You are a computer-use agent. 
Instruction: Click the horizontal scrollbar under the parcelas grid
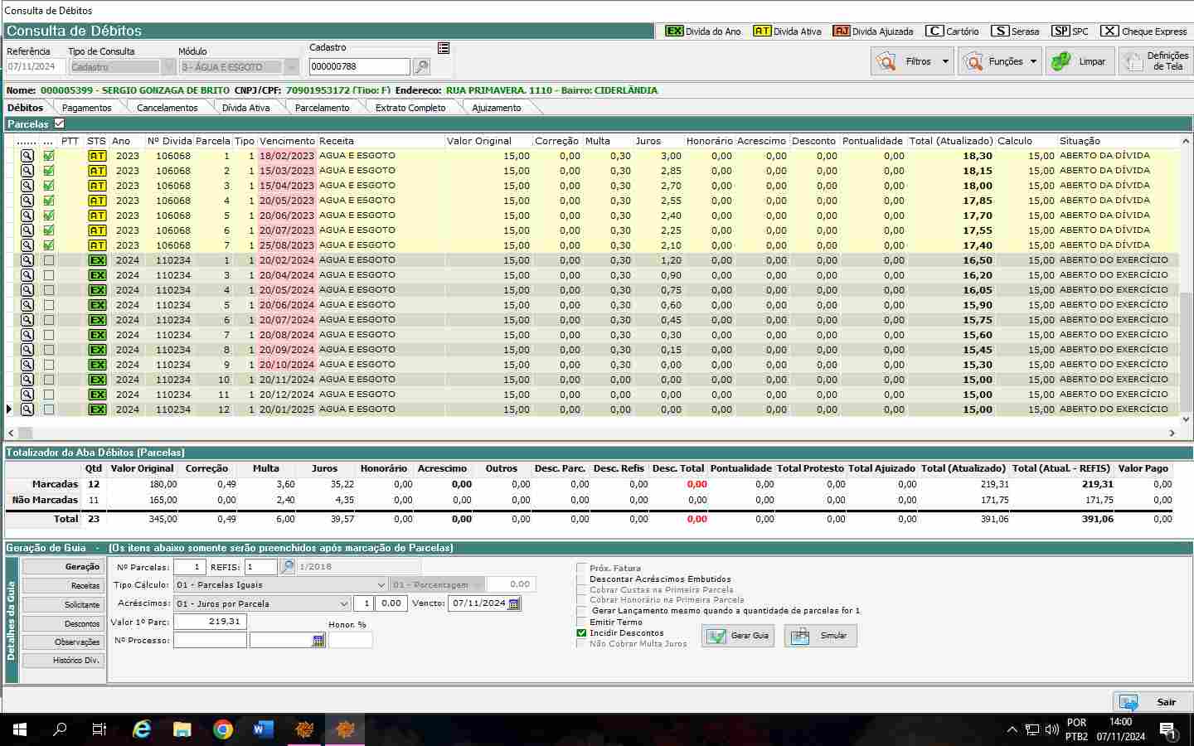pyautogui.click(x=580, y=433)
